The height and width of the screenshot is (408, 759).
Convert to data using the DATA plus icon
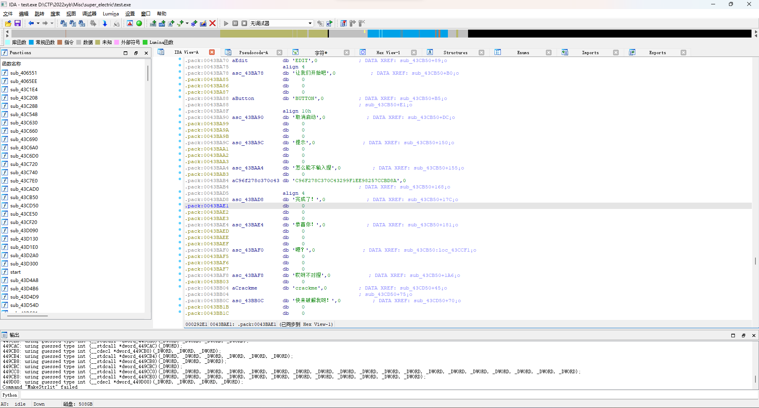(162, 23)
